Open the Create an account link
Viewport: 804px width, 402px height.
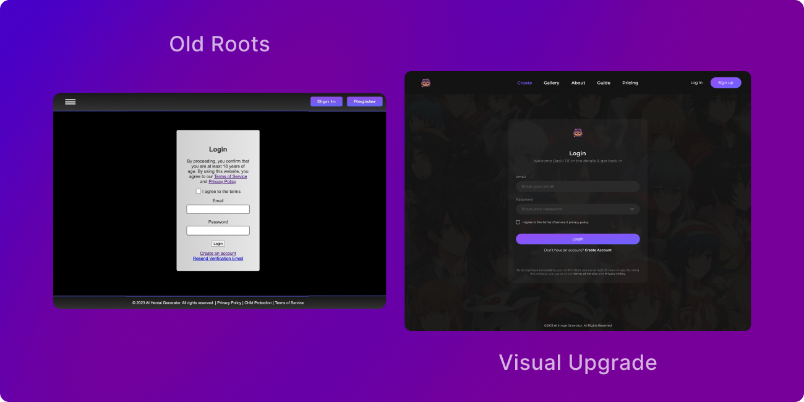218,254
